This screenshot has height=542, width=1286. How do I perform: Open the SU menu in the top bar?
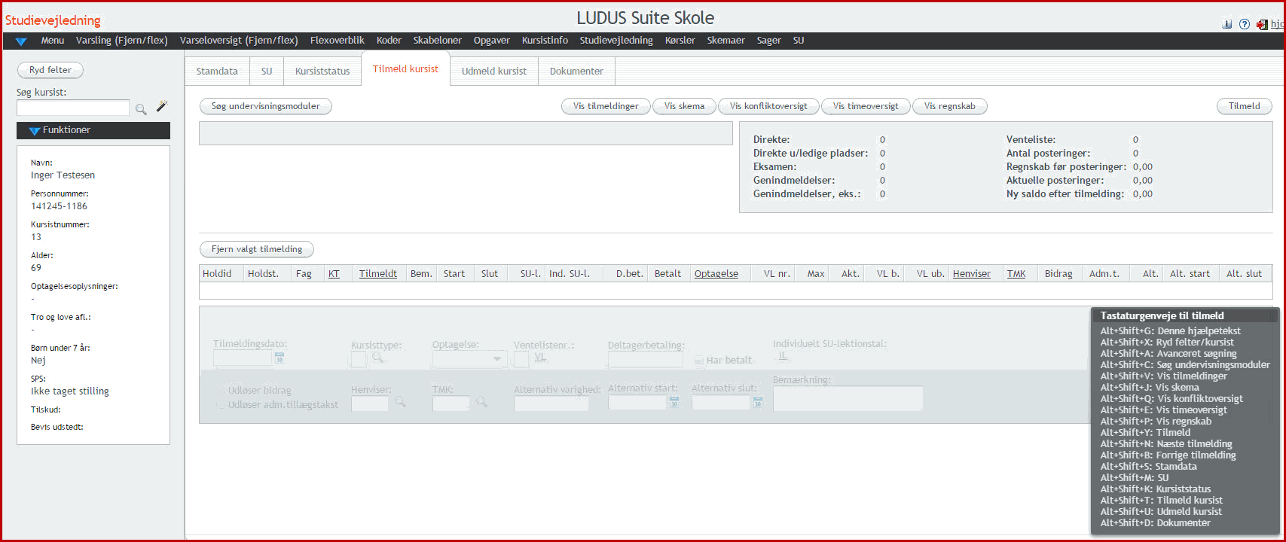pyautogui.click(x=799, y=41)
